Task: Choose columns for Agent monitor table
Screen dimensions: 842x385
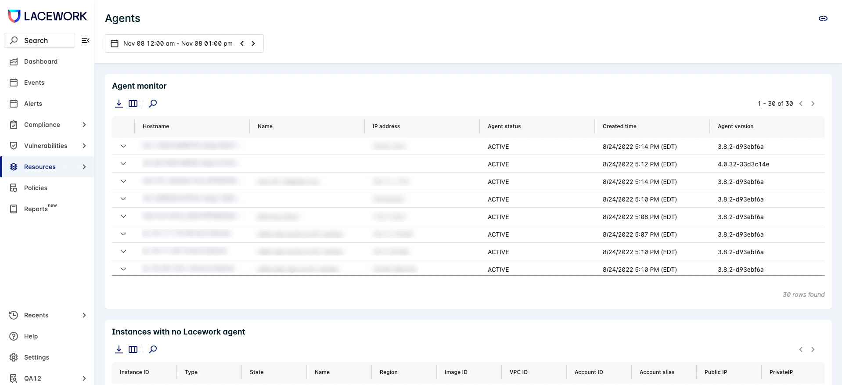Action: click(133, 104)
